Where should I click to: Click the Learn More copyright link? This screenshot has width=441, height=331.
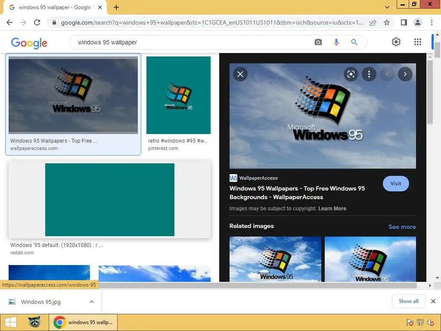tap(332, 209)
